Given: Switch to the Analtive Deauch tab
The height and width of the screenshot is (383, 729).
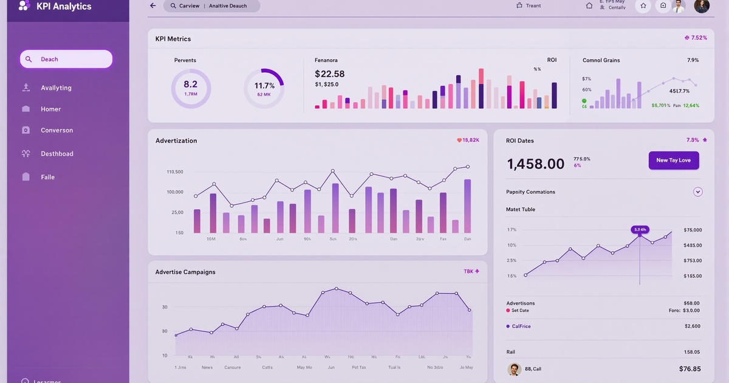Looking at the screenshot, I should point(230,5).
